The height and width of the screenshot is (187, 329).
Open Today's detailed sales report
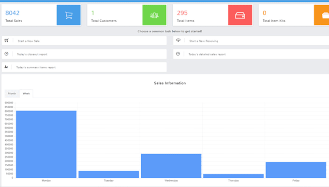(251, 54)
